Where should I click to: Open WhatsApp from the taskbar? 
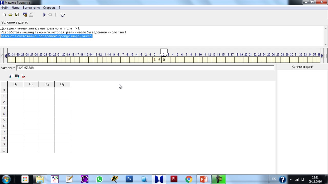pos(99,179)
